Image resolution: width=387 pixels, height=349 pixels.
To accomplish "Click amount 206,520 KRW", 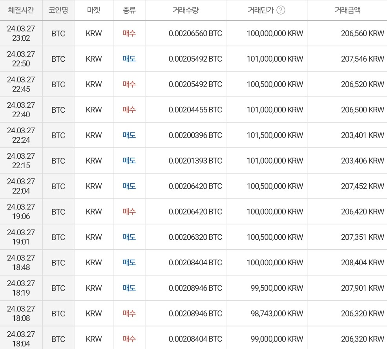I will [x=363, y=84].
